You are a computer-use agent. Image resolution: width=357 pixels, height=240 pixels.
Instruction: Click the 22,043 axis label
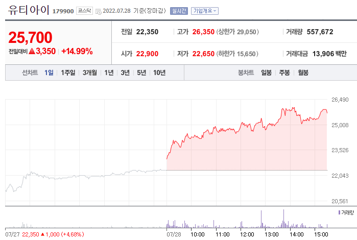pyautogui.click(x=340, y=176)
